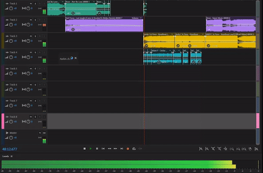Toggle Master track mono/stereo button
This screenshot has height=173, width=263.
tap(44, 133)
